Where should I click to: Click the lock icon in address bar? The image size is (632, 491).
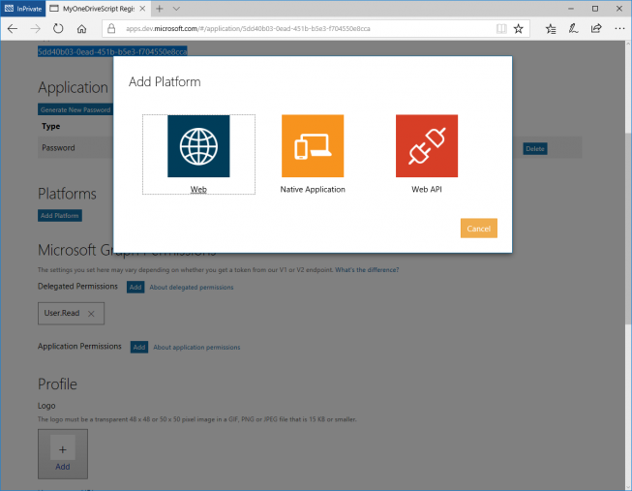click(111, 29)
